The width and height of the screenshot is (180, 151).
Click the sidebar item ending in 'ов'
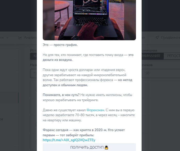(1, 119)
